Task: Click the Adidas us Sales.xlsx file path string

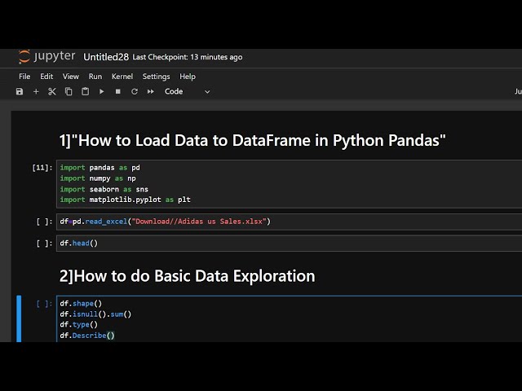Action: (199, 222)
